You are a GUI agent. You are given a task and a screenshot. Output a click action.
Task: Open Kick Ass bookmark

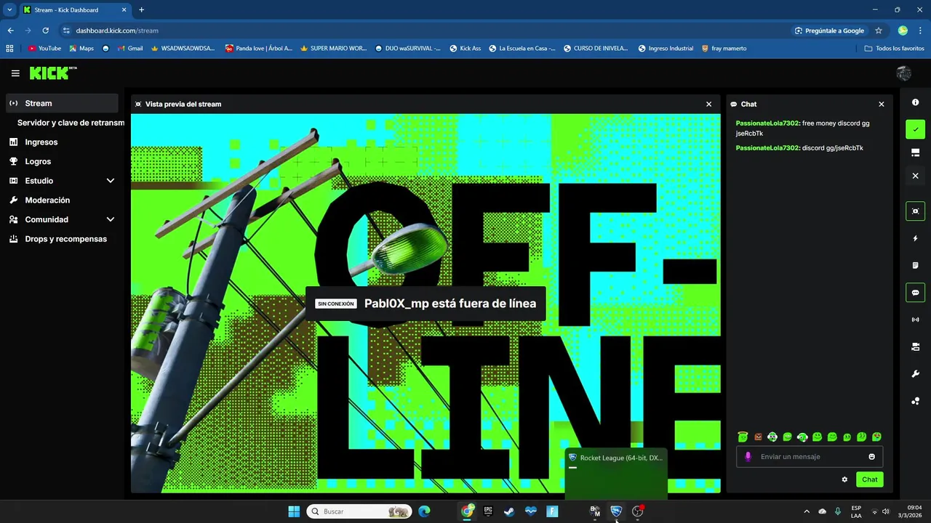pos(465,49)
